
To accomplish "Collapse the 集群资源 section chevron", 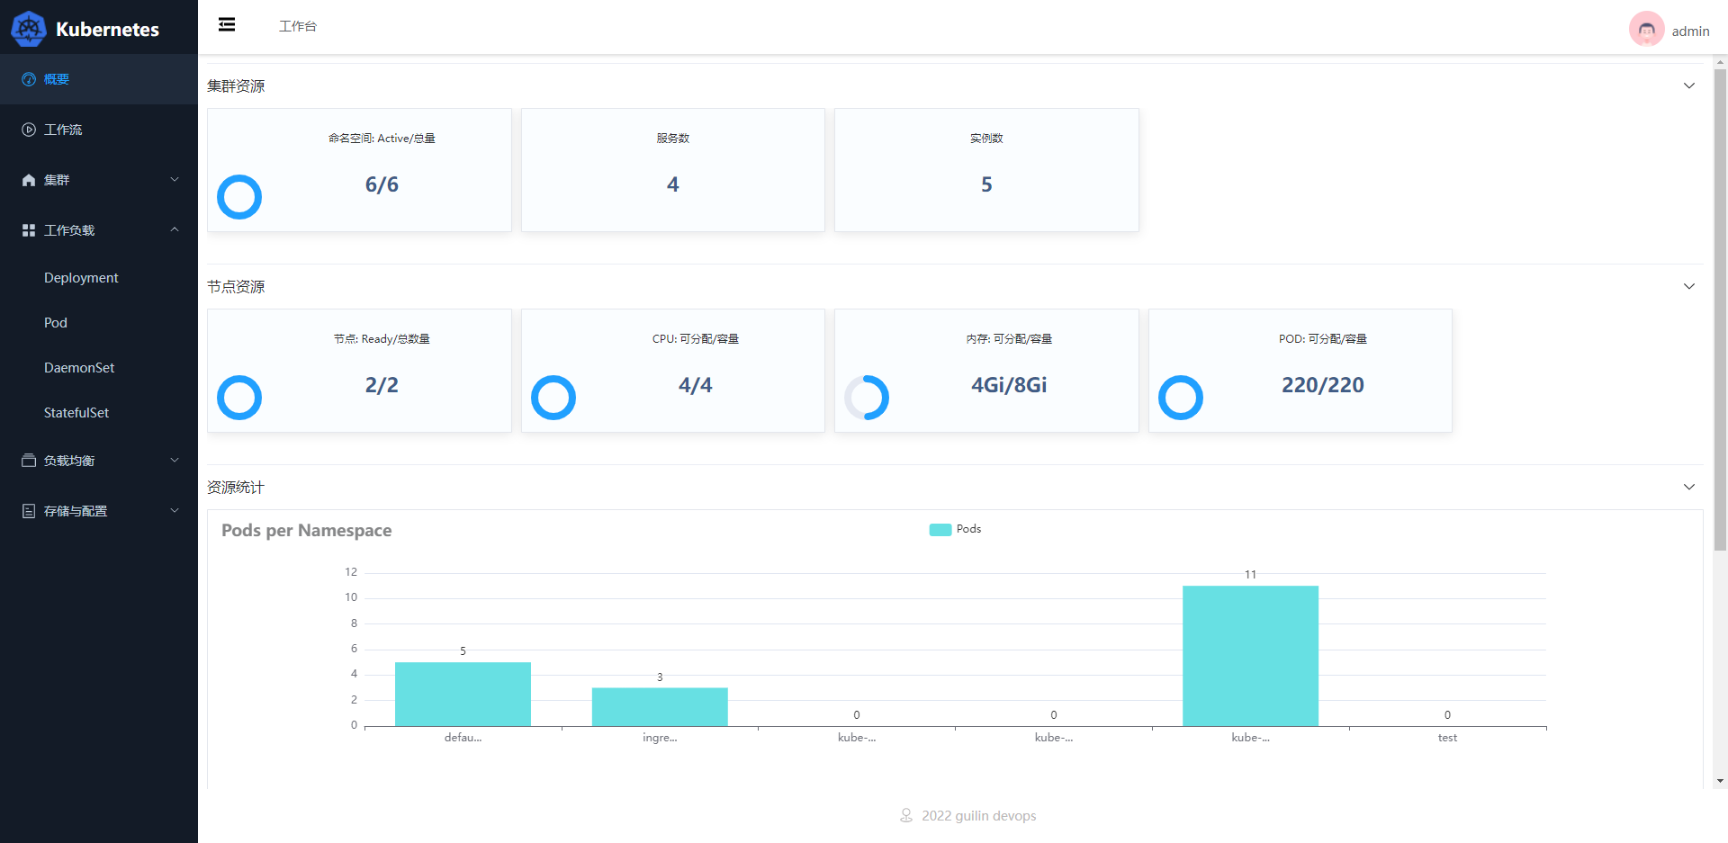I will pyautogui.click(x=1688, y=85).
